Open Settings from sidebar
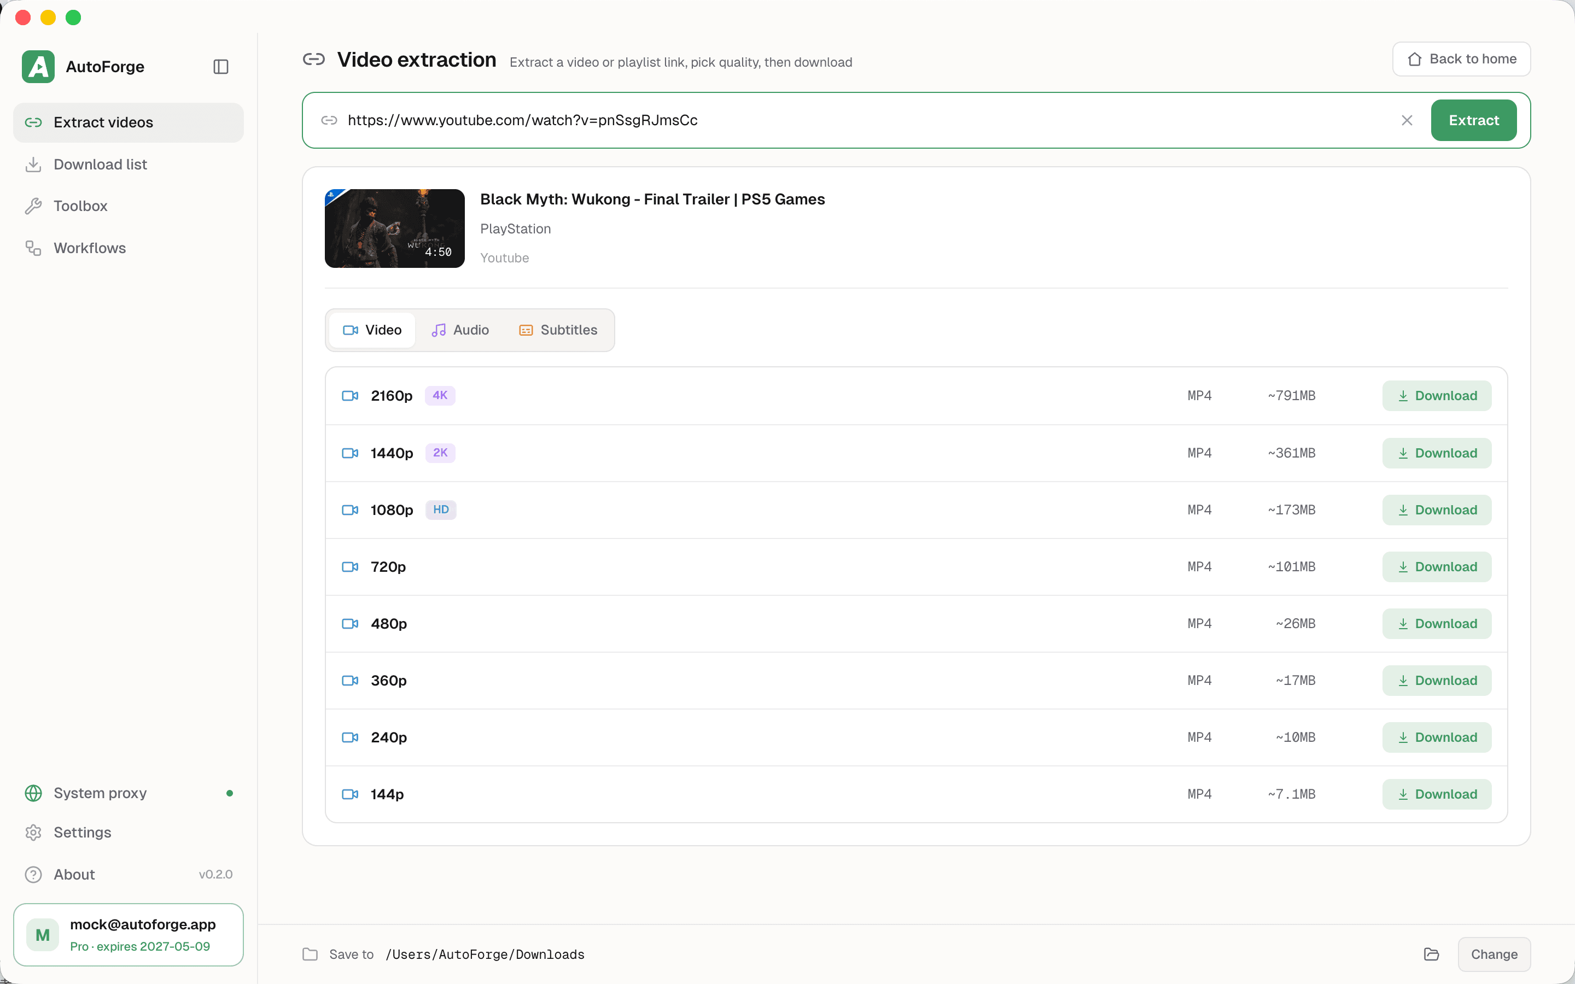Image resolution: width=1575 pixels, height=984 pixels. pos(128,833)
